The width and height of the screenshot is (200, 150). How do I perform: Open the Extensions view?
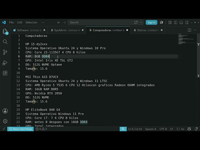tap(5, 73)
